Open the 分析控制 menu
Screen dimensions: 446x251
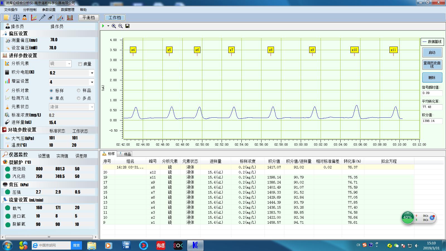pyautogui.click(x=30, y=9)
